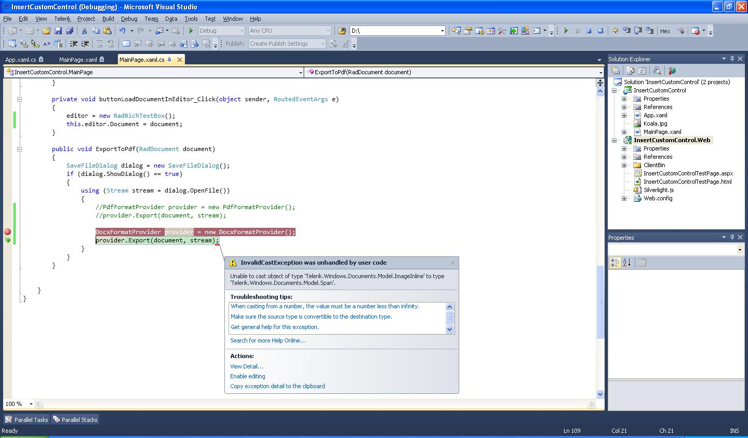Click the editor vertical scrollbar thumb

(600, 301)
